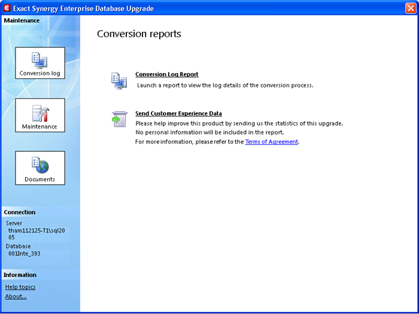Click the Database label

(x=18, y=246)
